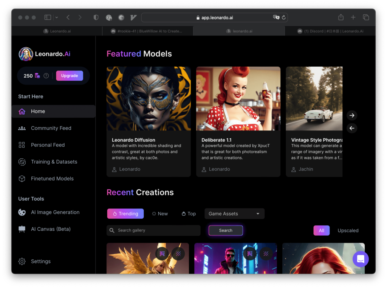Image resolution: width=387 pixels, height=288 pixels.
Task: Click the Finetuned Models cube icon
Action: point(22,178)
